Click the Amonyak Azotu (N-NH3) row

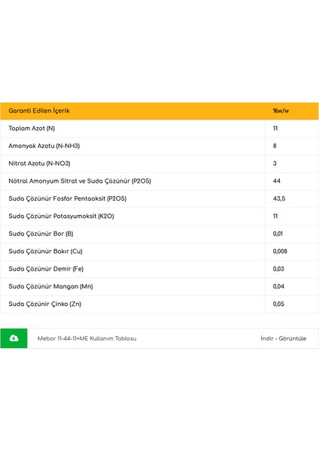(x=159, y=146)
